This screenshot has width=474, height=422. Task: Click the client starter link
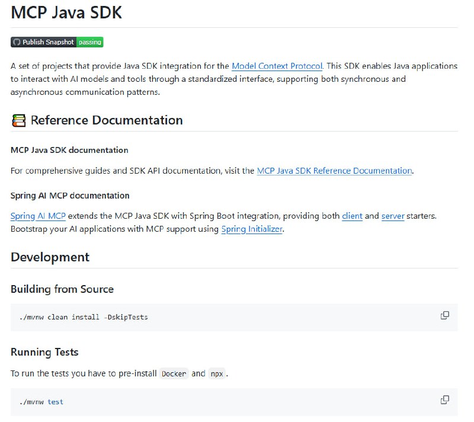(x=352, y=216)
